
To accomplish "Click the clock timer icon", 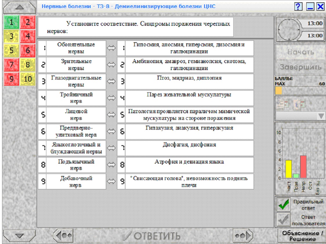I will [289, 30].
